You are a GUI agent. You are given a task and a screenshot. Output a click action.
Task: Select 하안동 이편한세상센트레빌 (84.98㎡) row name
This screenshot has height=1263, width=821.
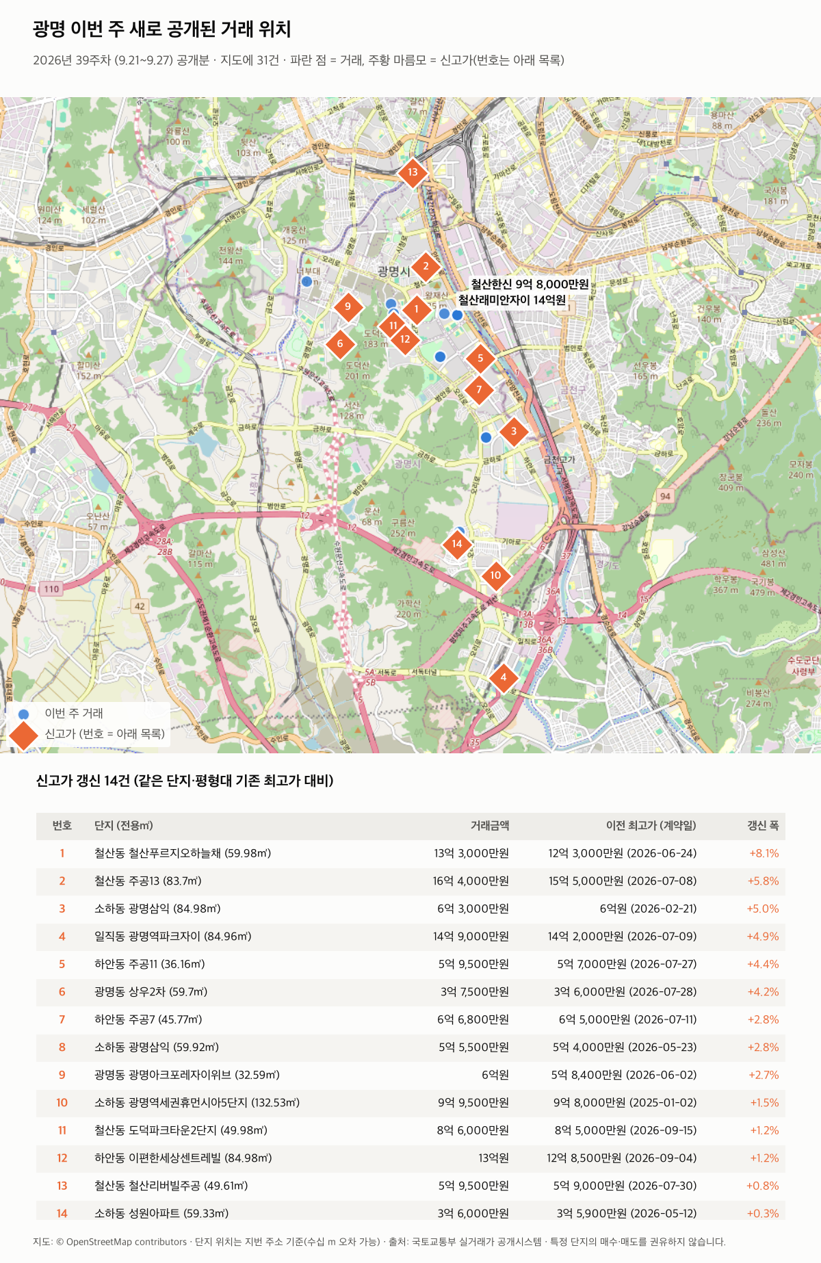point(183,1158)
